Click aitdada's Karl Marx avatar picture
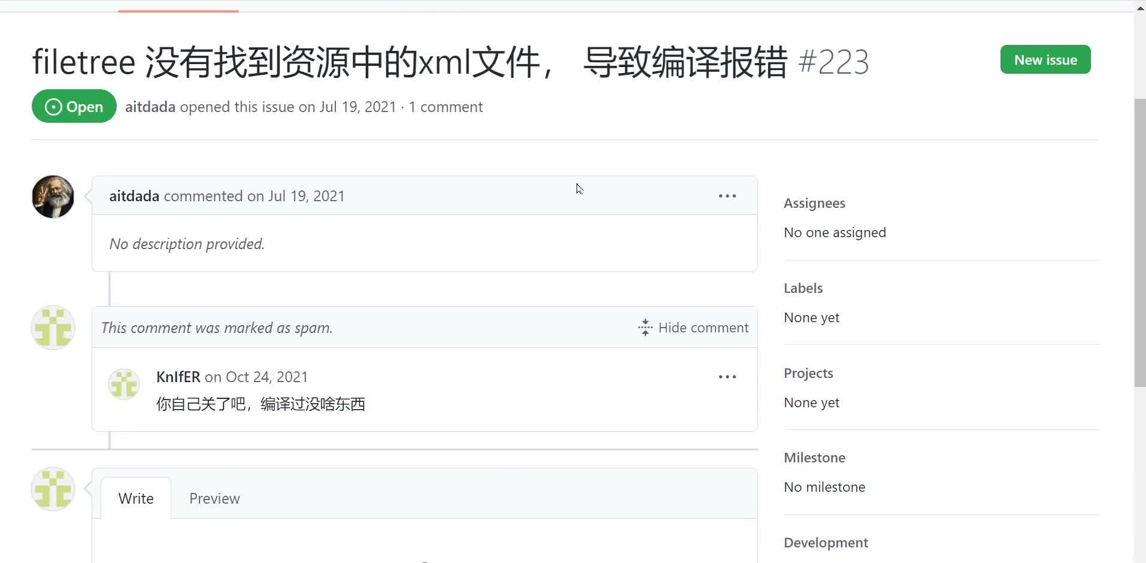This screenshot has height=563, width=1146. 53,196
